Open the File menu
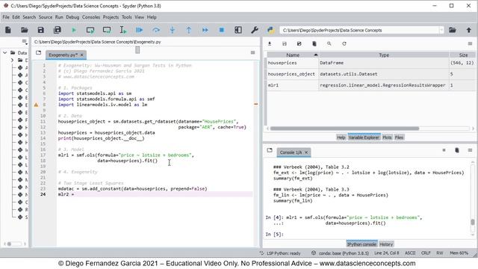Viewport: 478px width, 269px height. (x=6, y=17)
